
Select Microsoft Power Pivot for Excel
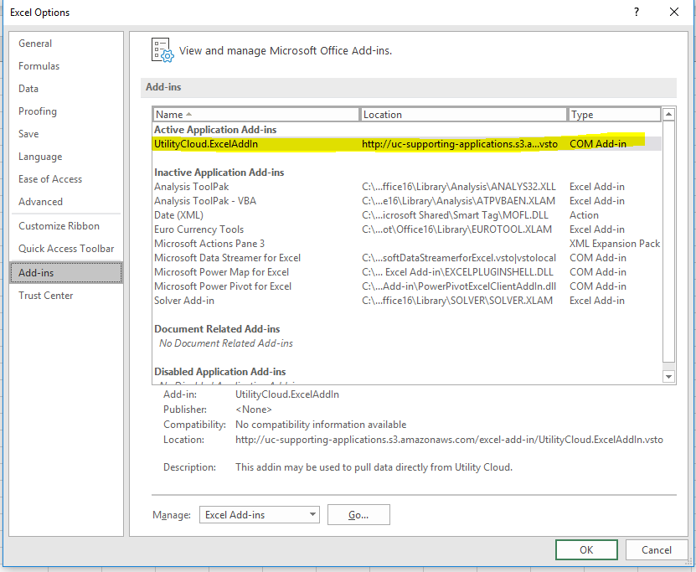(x=223, y=286)
